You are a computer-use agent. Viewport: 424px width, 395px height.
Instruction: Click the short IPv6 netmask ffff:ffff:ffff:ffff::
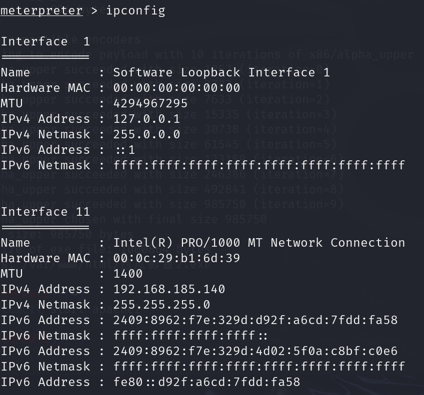click(x=190, y=336)
